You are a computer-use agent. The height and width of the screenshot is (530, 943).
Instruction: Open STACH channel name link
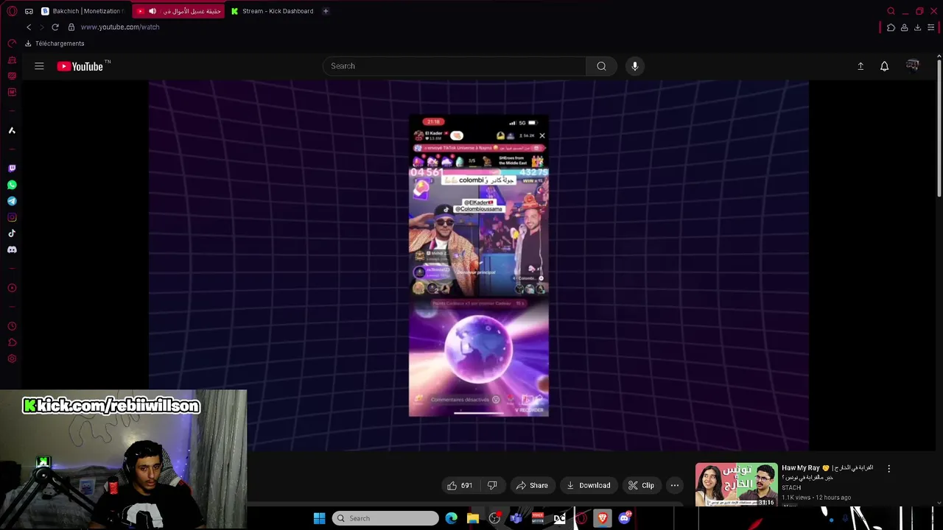coord(791,488)
